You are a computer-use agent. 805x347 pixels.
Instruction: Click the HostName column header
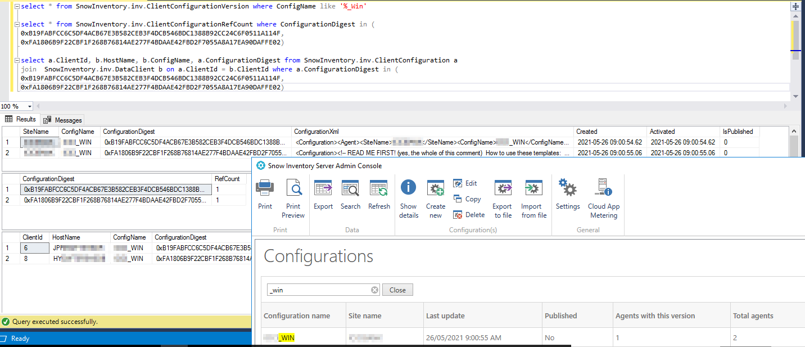click(x=80, y=237)
